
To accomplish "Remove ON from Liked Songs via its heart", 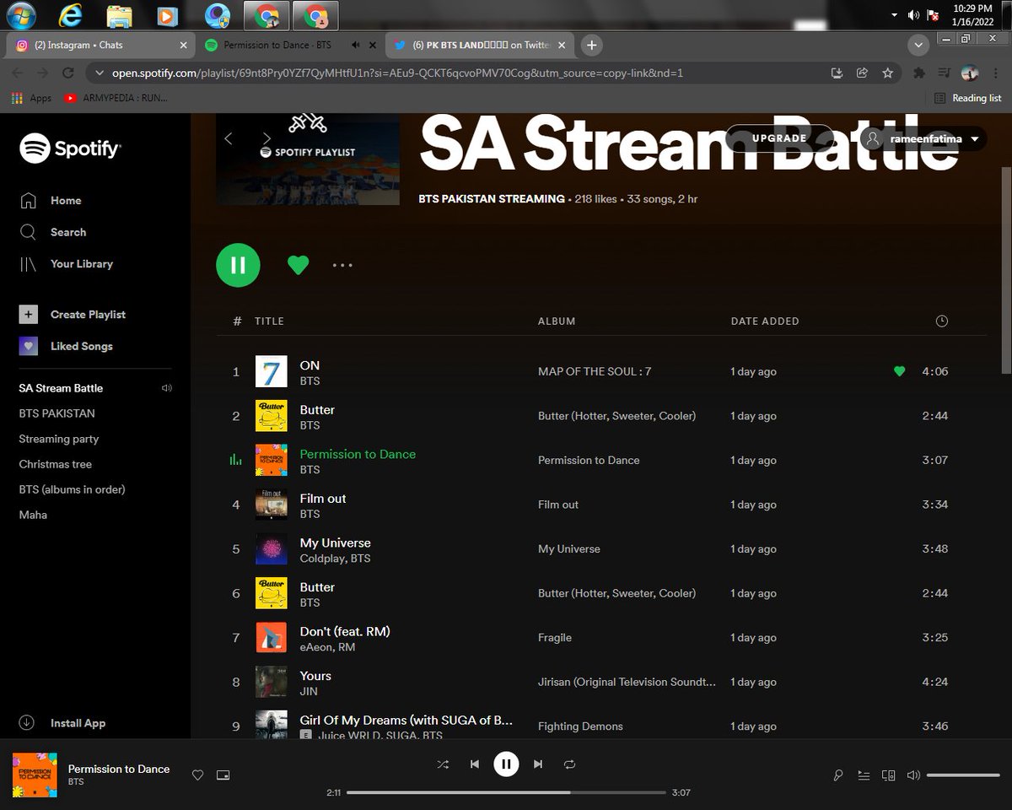I will pyautogui.click(x=899, y=371).
